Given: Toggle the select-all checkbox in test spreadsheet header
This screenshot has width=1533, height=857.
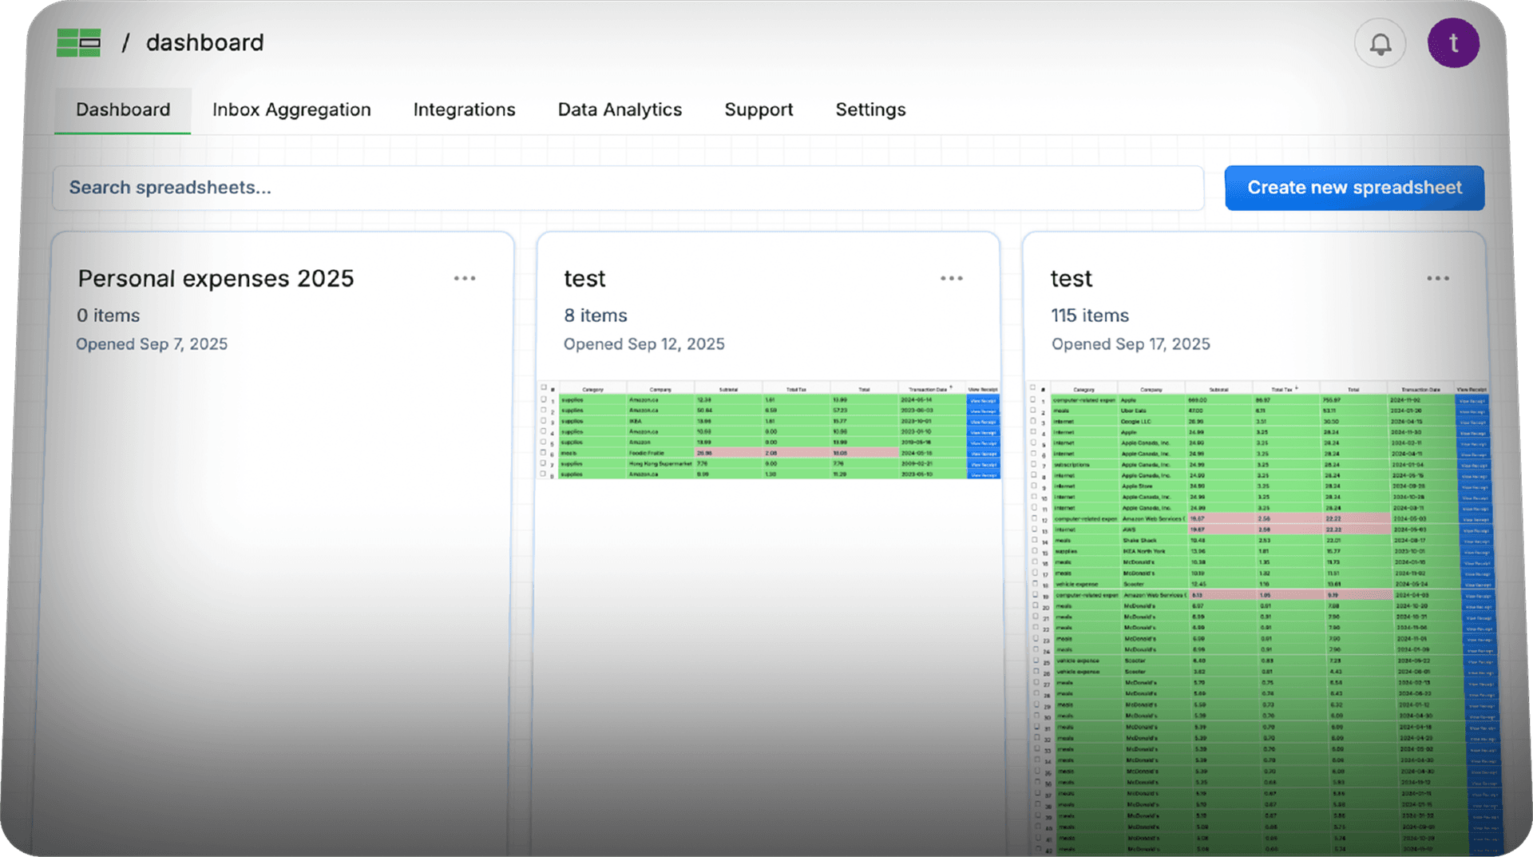Looking at the screenshot, I should [544, 387].
